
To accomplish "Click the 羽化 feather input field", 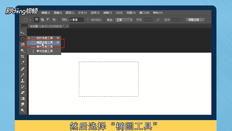I will 77,20.
